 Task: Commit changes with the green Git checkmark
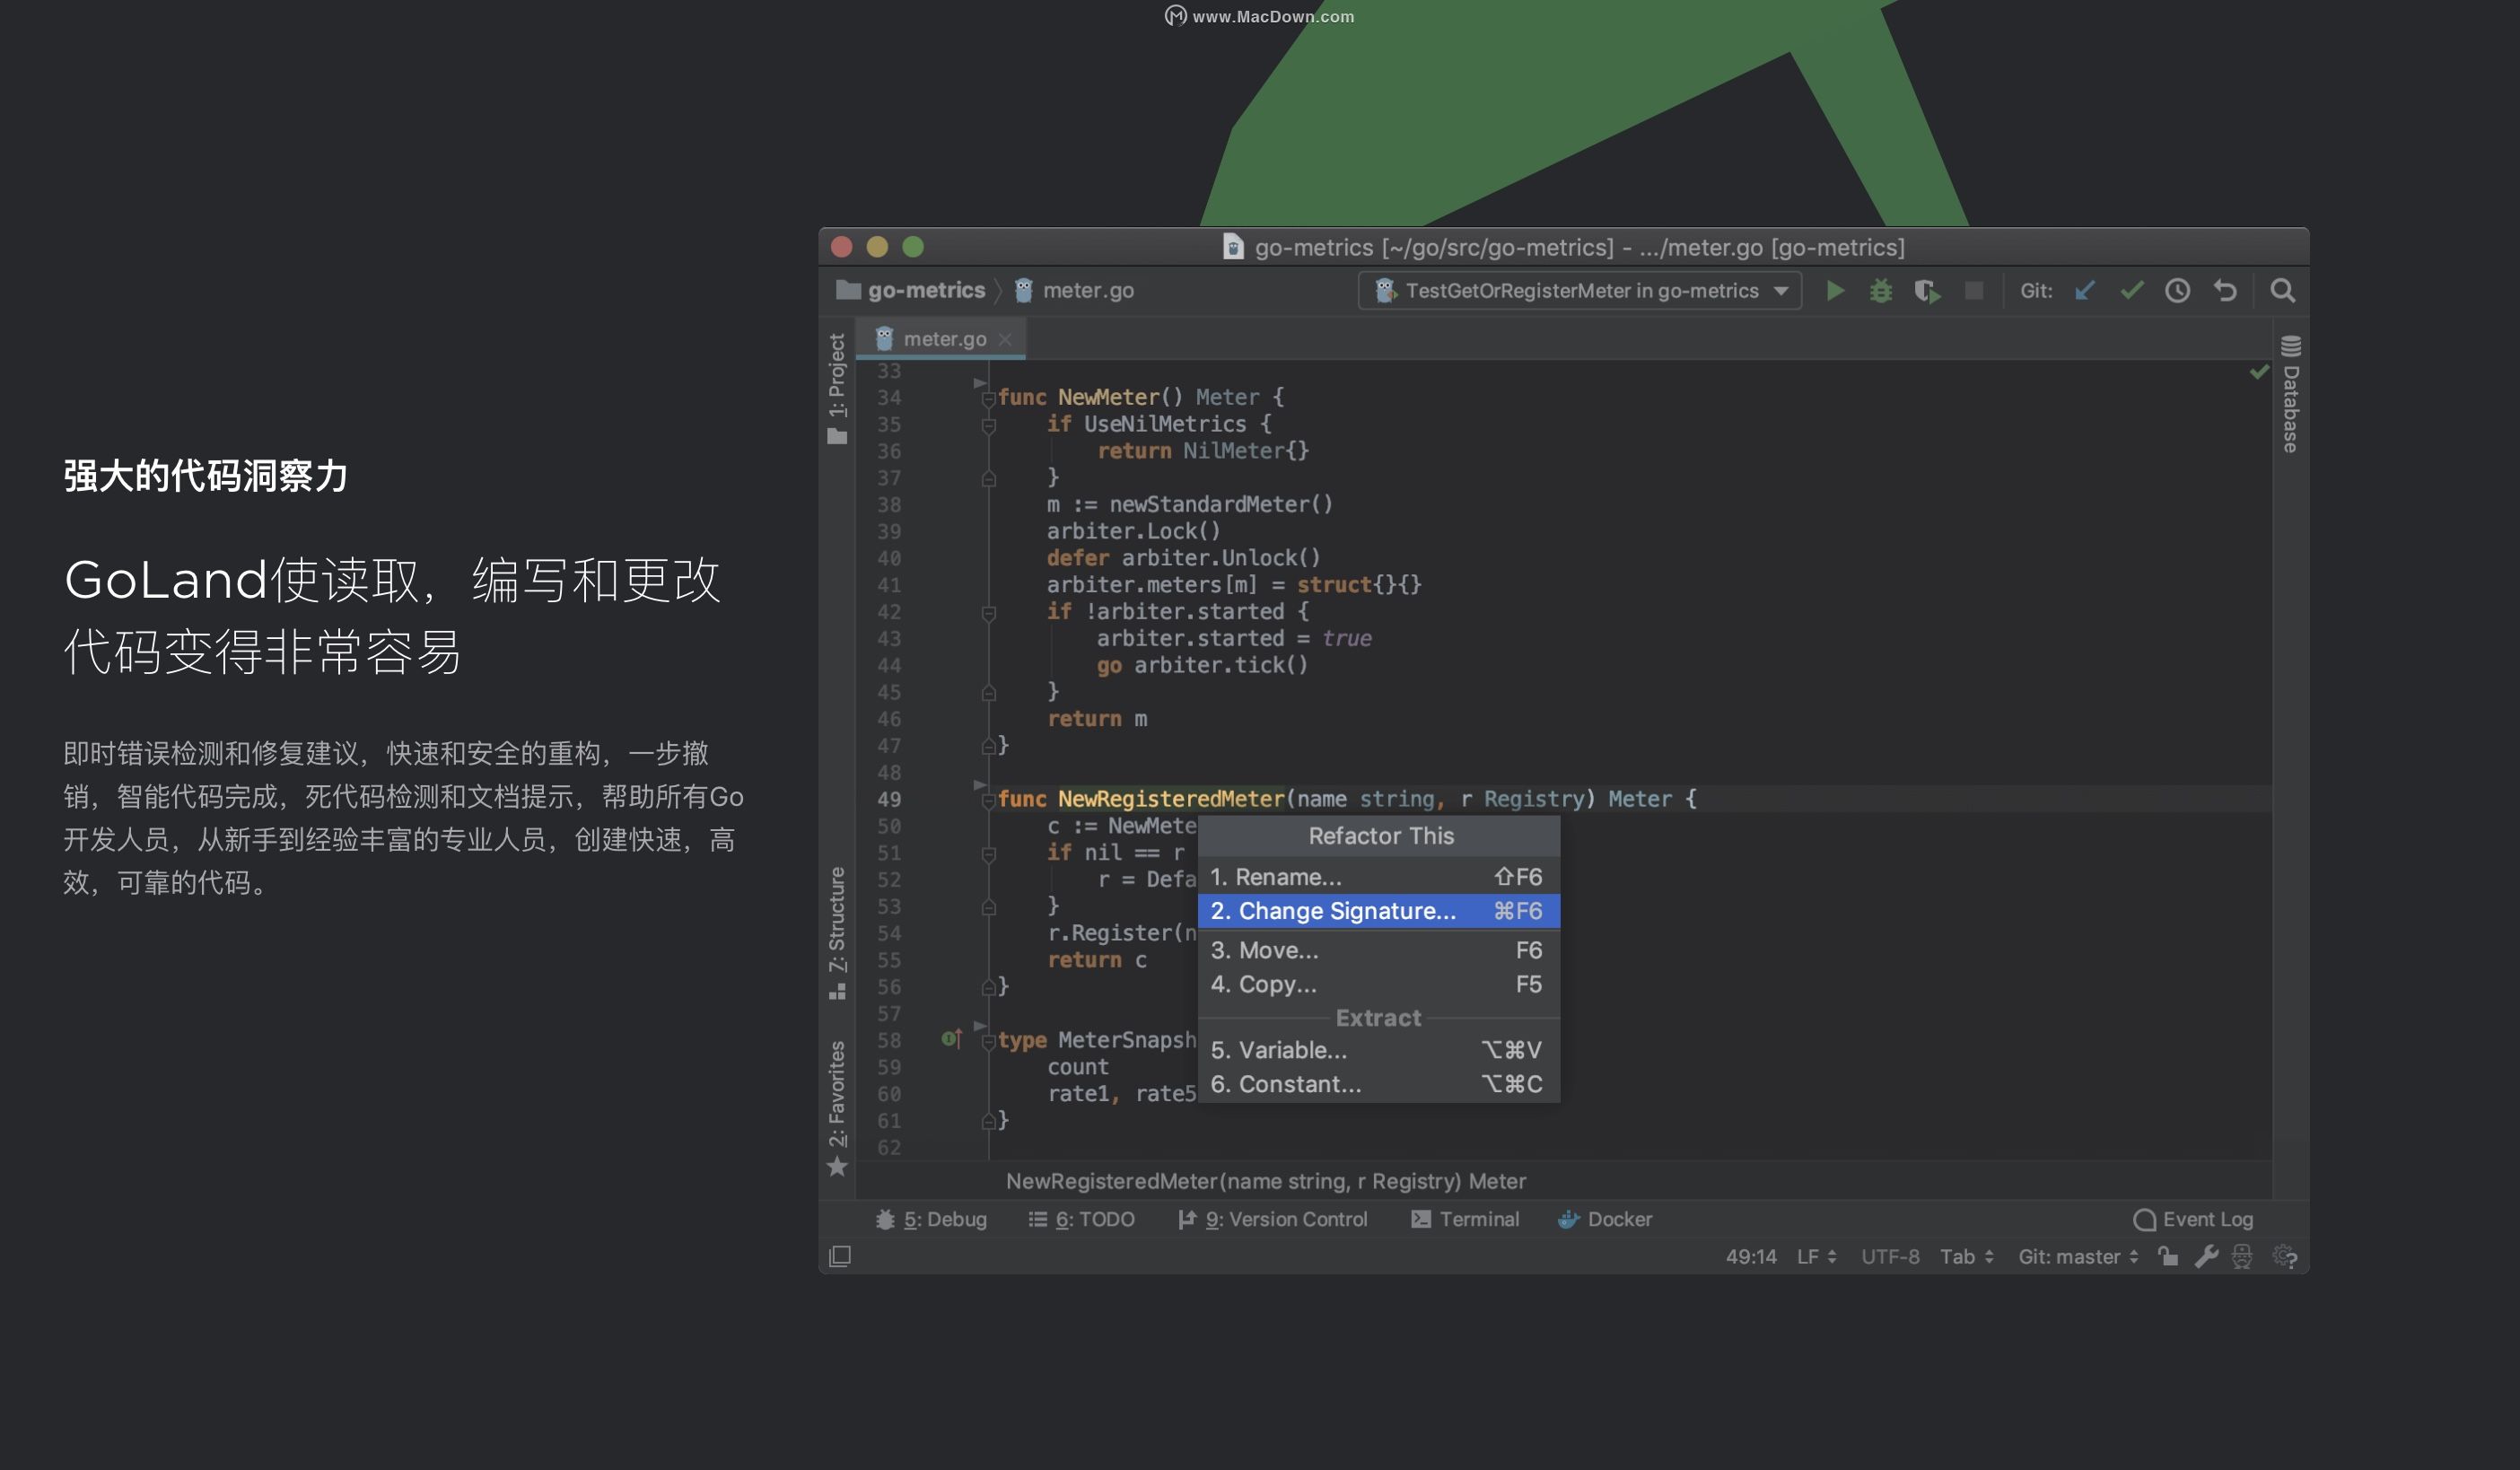[2132, 291]
